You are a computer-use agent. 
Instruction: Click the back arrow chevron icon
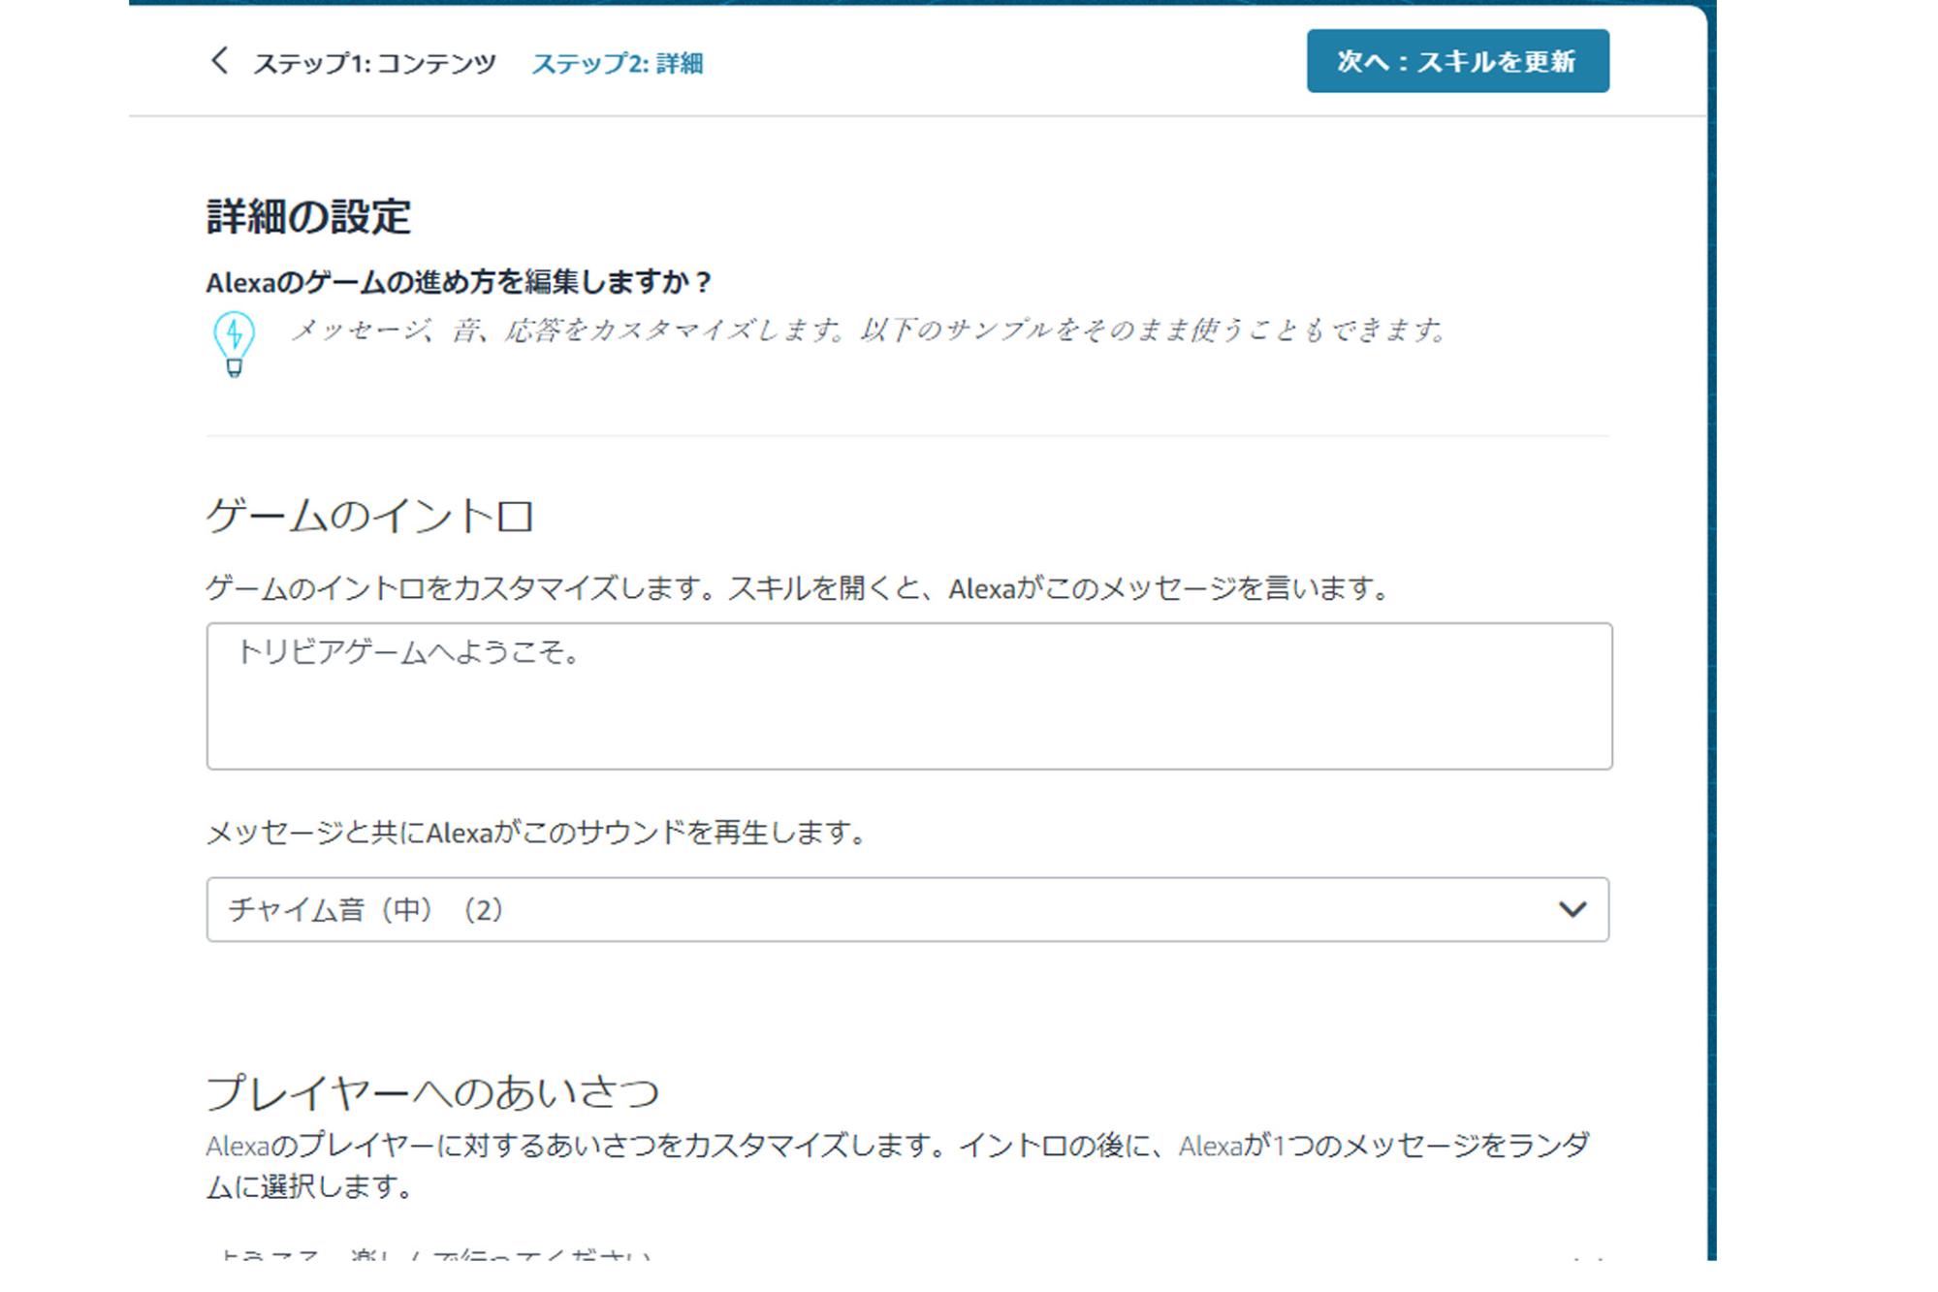(220, 61)
